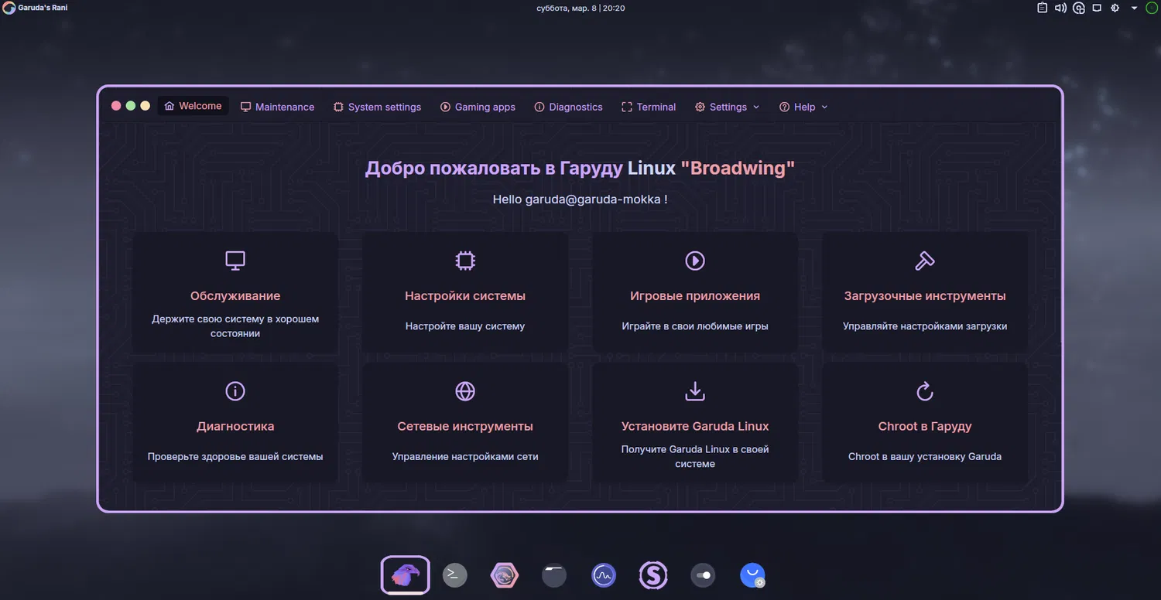This screenshot has height=600, width=1161.
Task: Click the brightness sun tray icon
Action: (x=1115, y=8)
